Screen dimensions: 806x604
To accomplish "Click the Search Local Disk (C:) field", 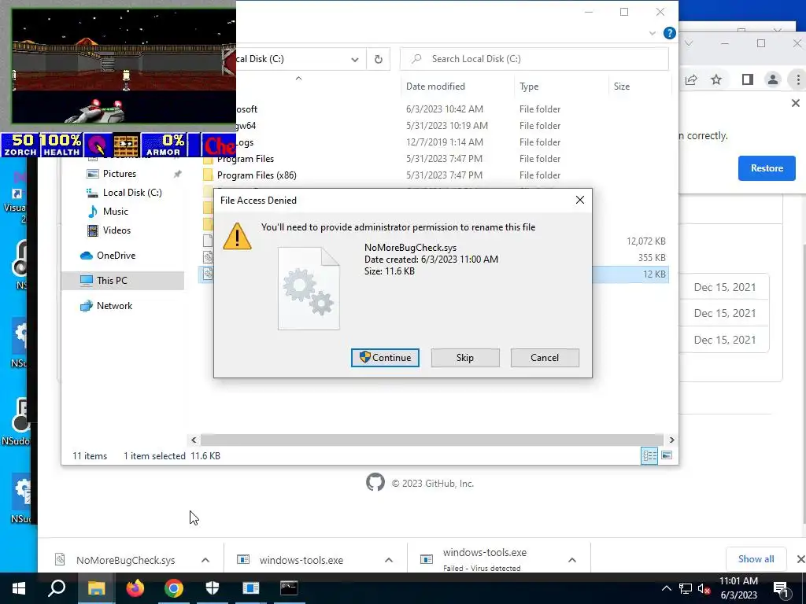I will tap(534, 59).
